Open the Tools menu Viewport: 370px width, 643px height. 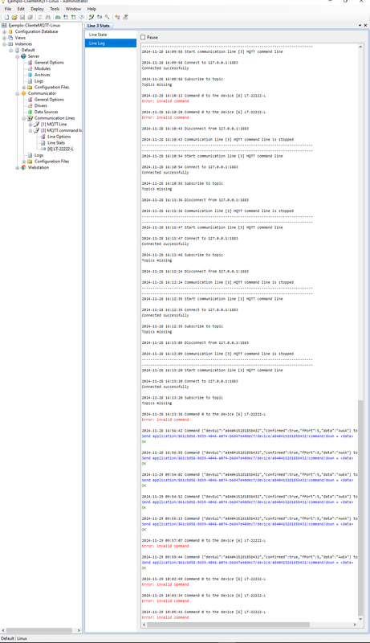[55, 9]
